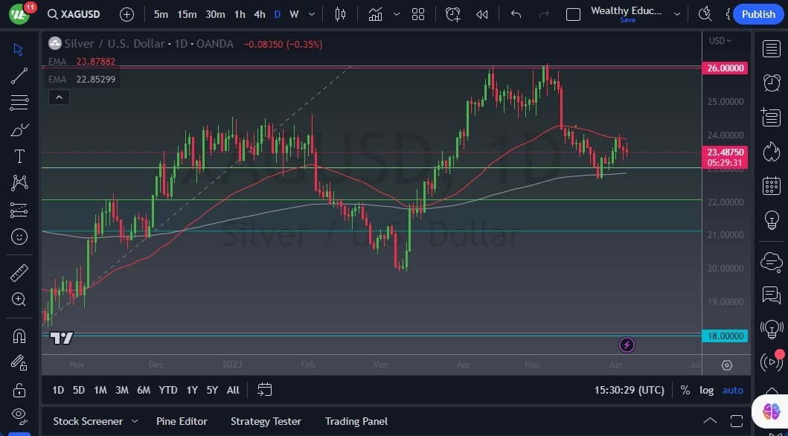Enable magnet mode in the drawing toolbar
The image size is (788, 436).
(x=19, y=336)
